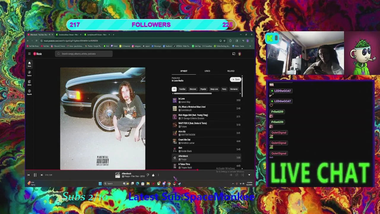Switch to the Lyrics tab
Screen dimensions: 380x214
207,71
